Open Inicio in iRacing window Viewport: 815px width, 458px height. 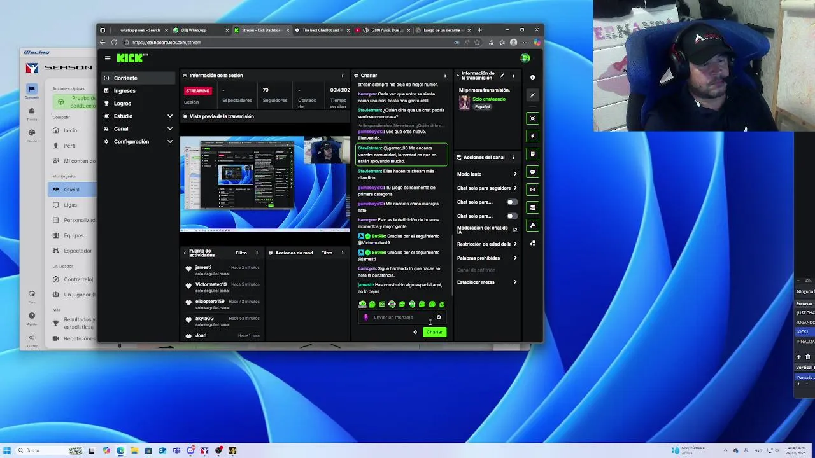pos(70,130)
